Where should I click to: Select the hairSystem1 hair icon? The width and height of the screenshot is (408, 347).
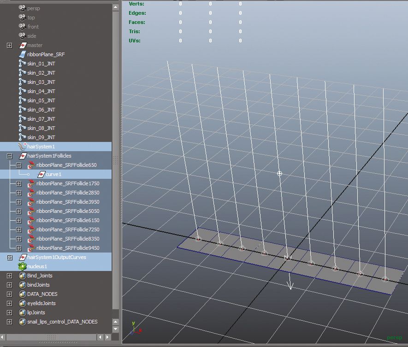pyautogui.click(x=20, y=146)
